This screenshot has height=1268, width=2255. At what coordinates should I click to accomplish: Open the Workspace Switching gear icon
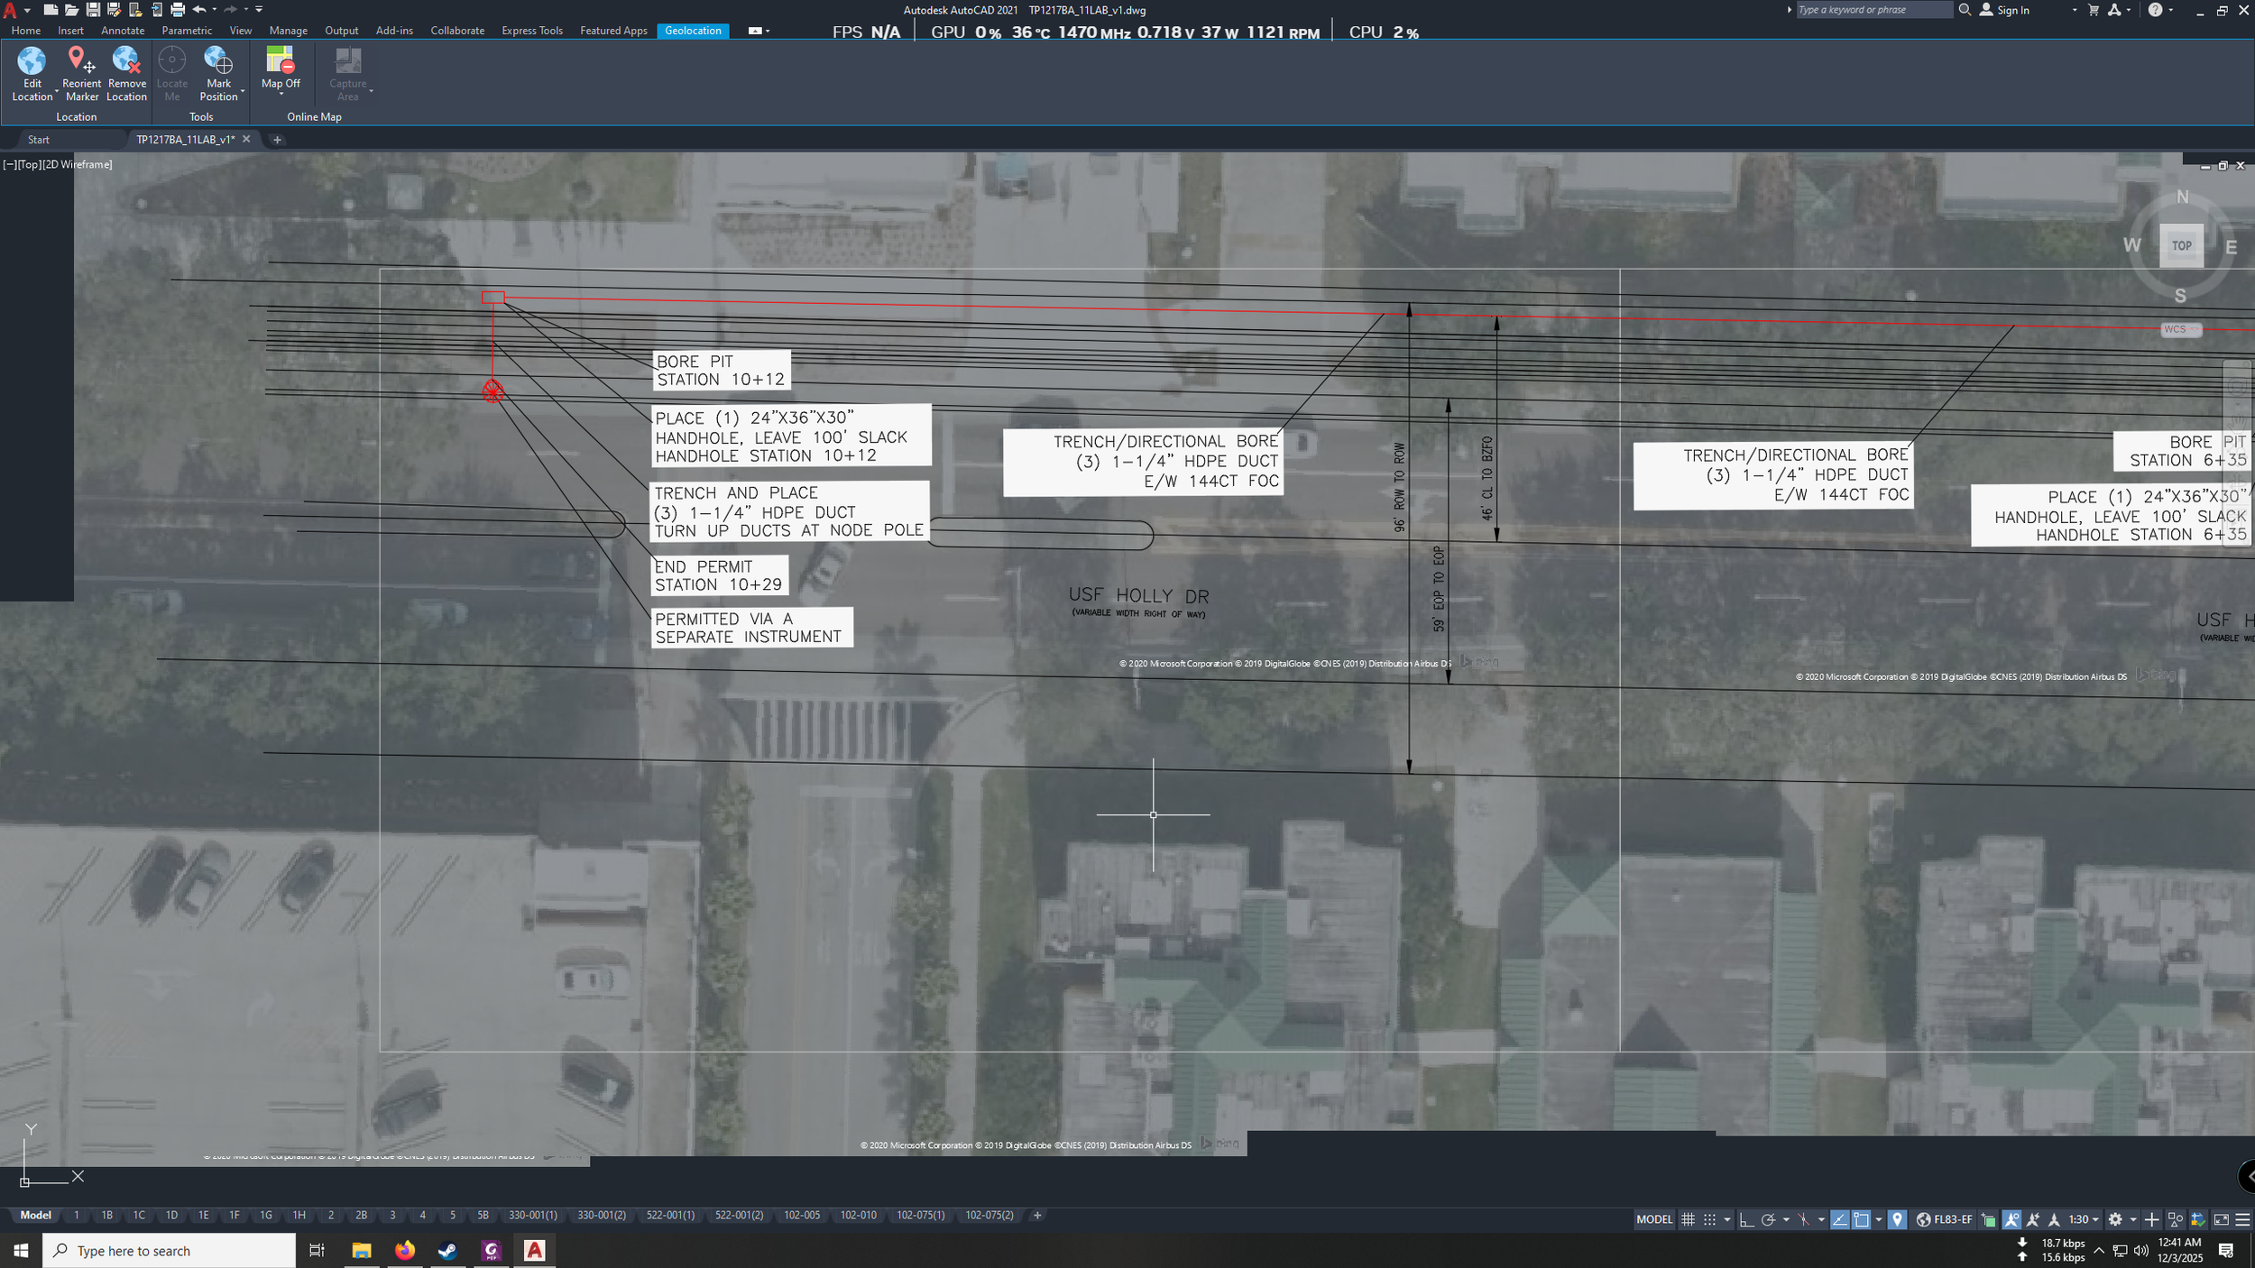point(2114,1219)
